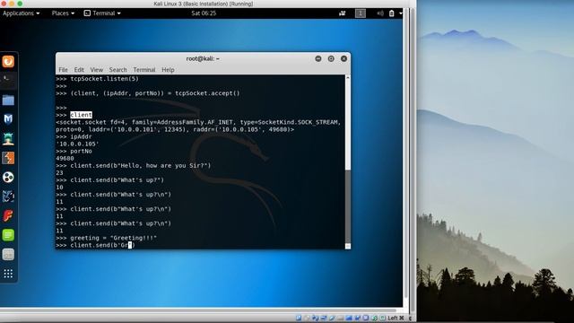Open the Terminal icon in the dock
574x323 pixels.
(8, 80)
